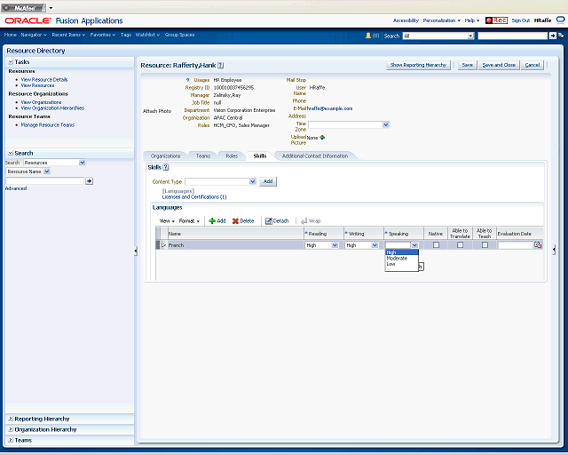Open the View Organization Hierarchies link
Viewport: 568px width, 455px height.
(x=52, y=108)
